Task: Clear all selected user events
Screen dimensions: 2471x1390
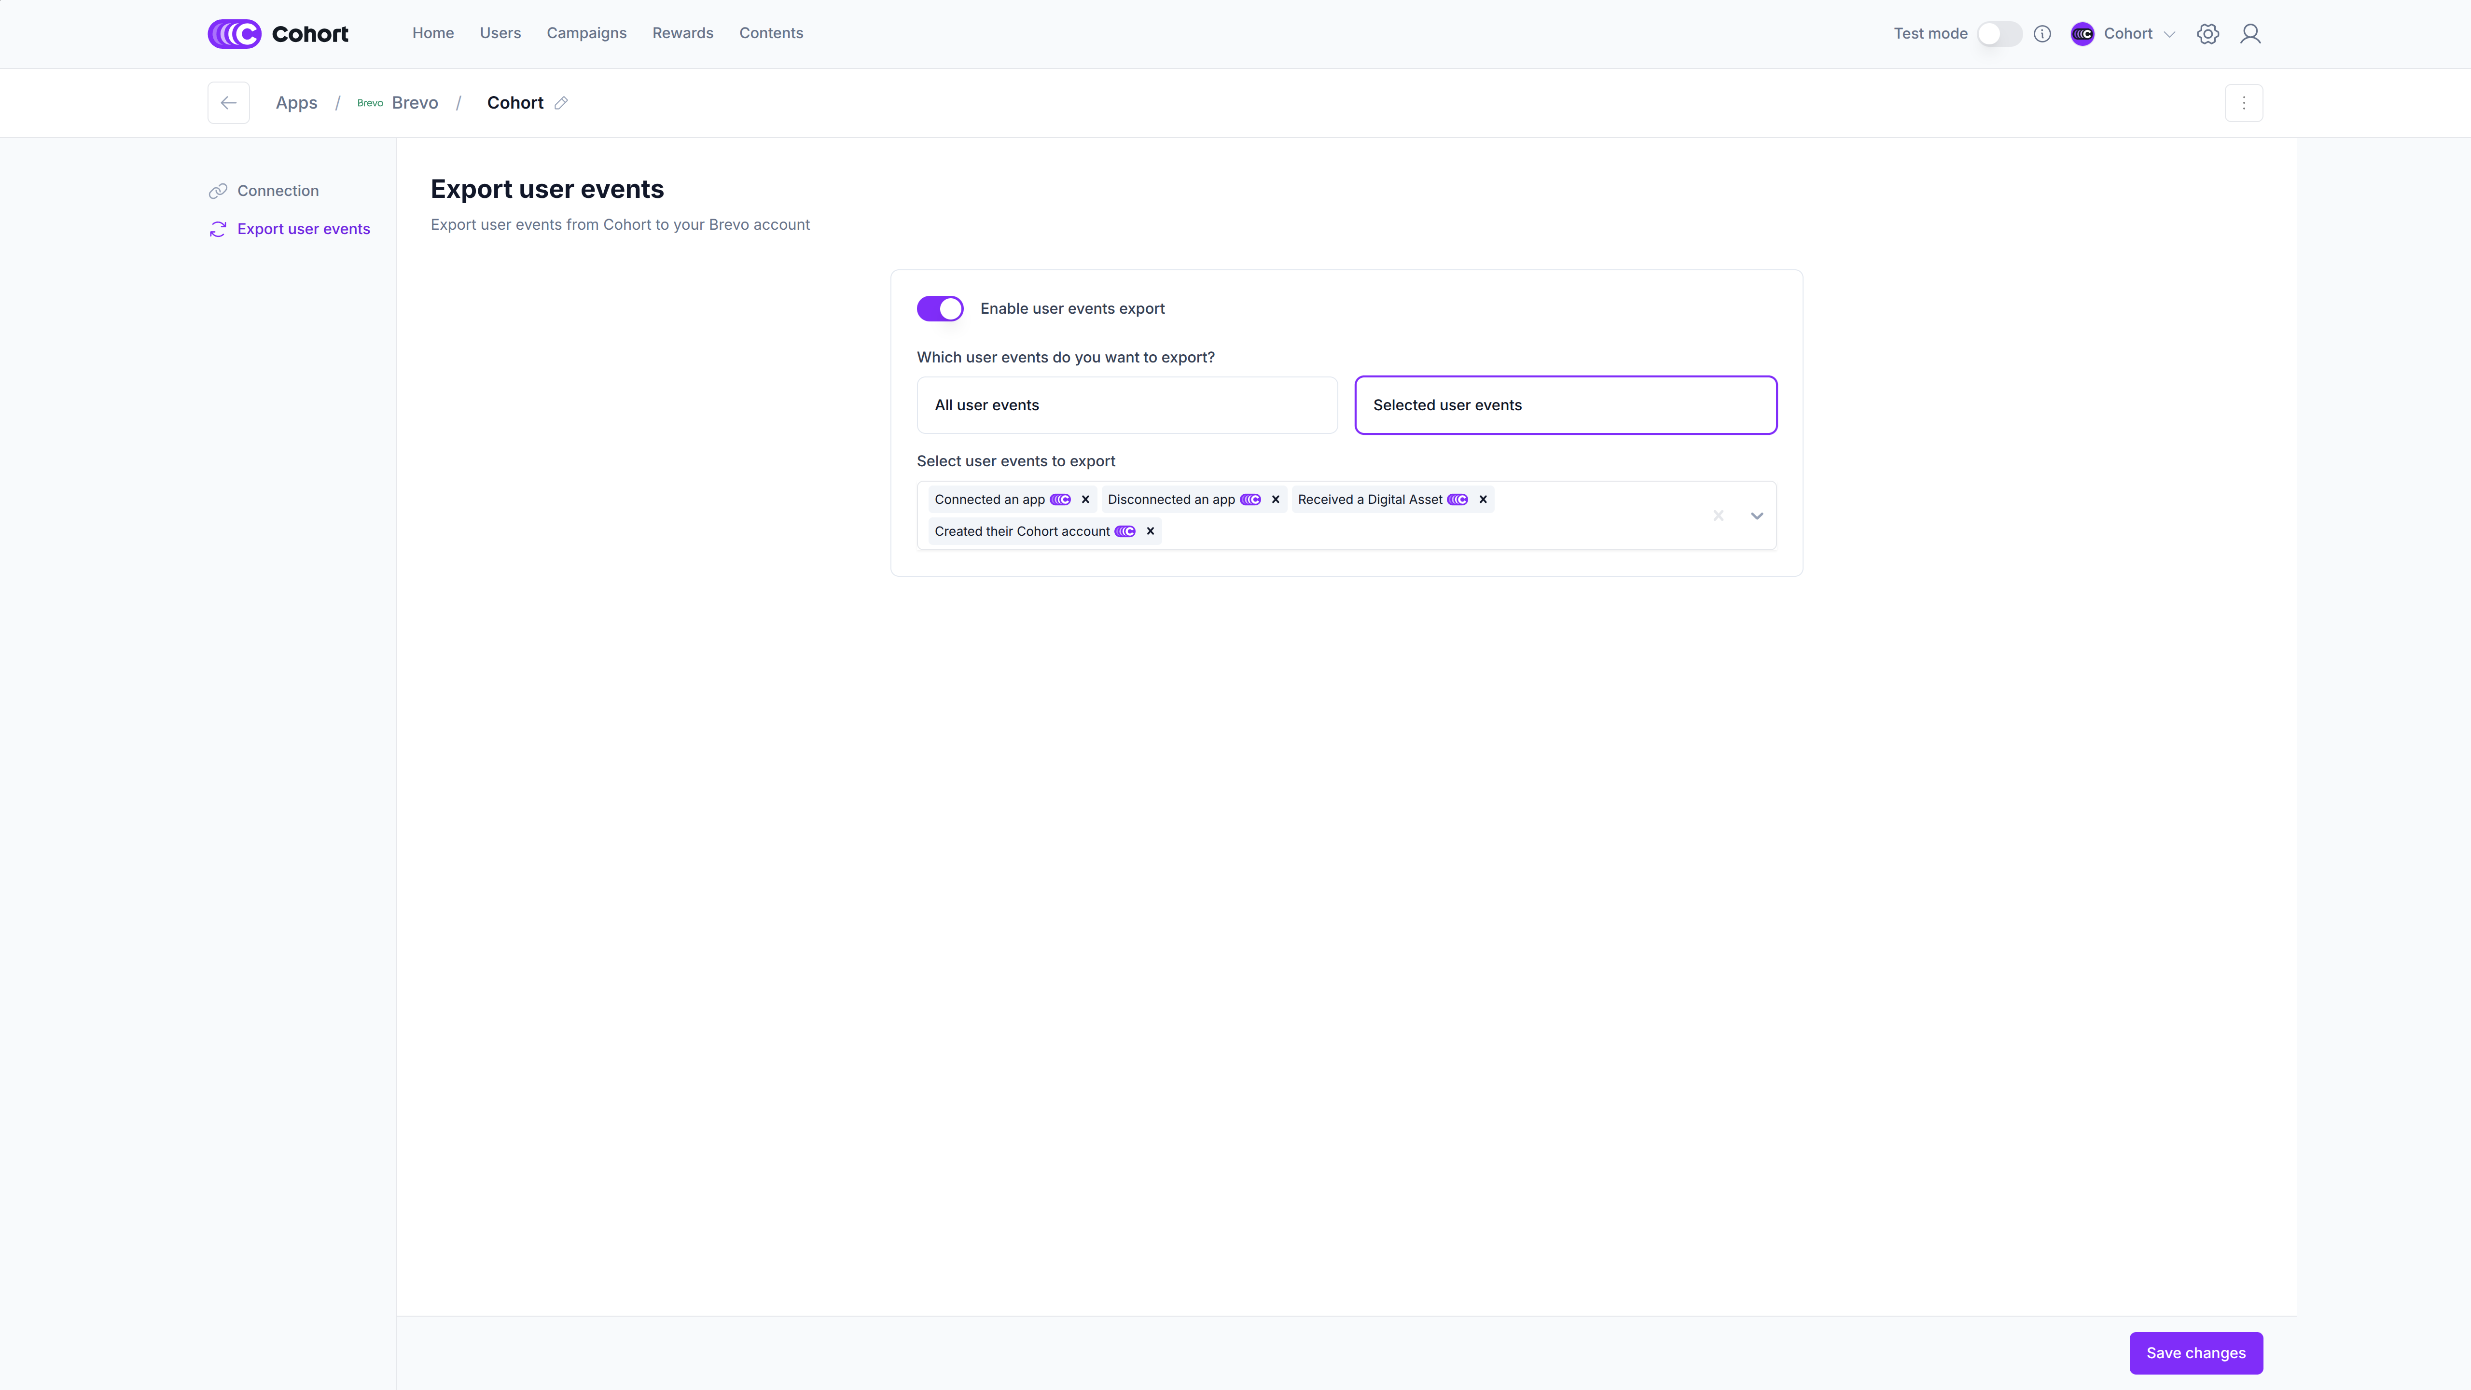Action: (1718, 516)
